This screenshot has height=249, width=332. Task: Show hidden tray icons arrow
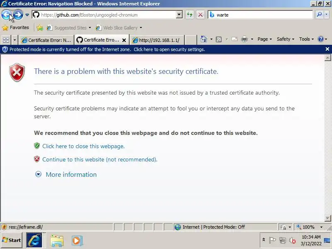coord(264,240)
